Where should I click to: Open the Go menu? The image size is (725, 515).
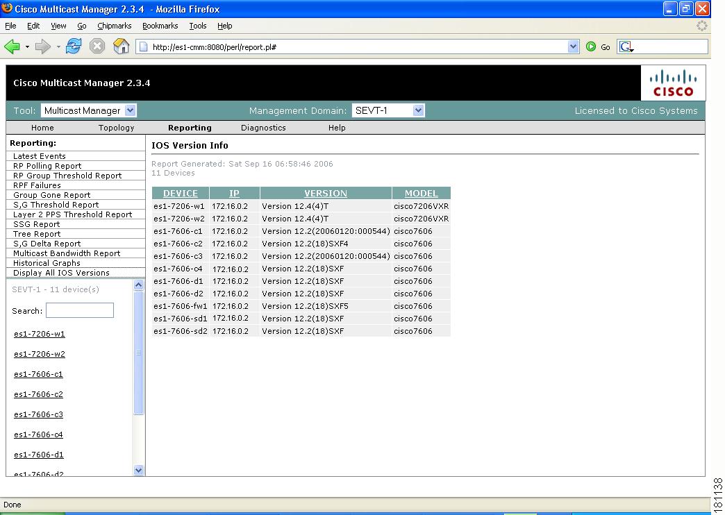pos(82,26)
